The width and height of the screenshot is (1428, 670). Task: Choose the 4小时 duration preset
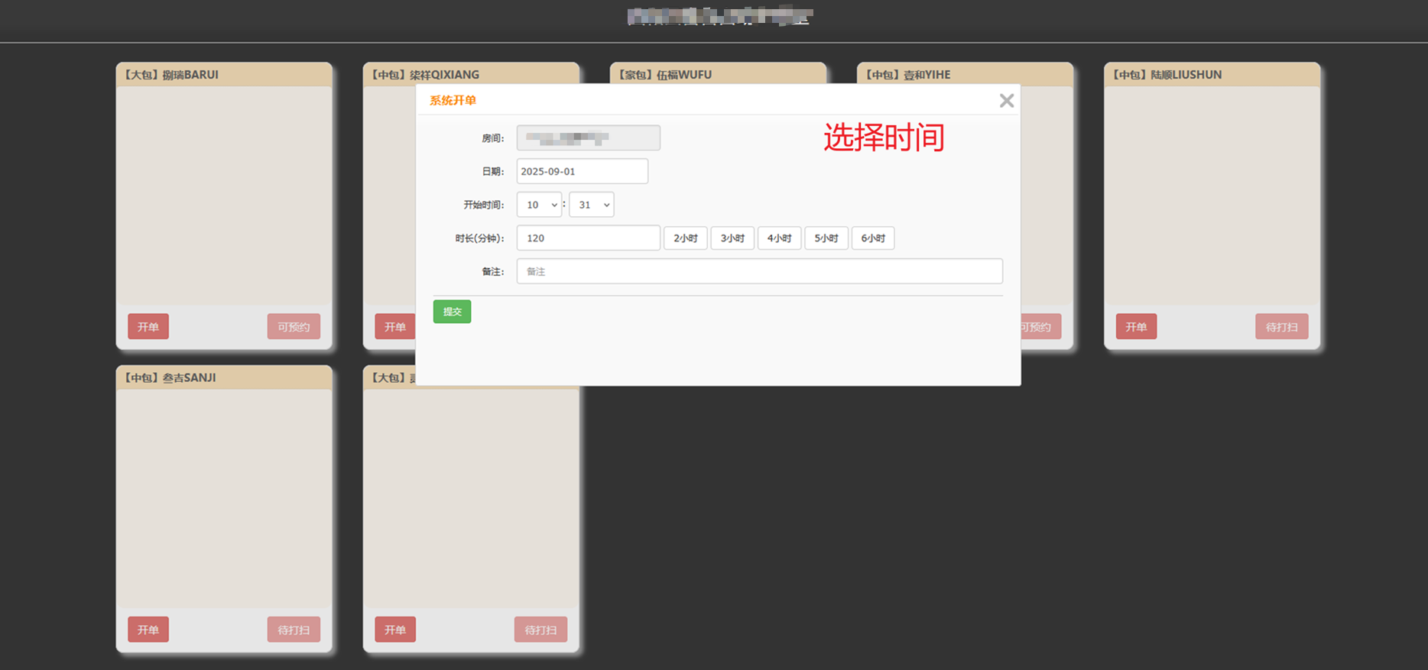pos(779,238)
